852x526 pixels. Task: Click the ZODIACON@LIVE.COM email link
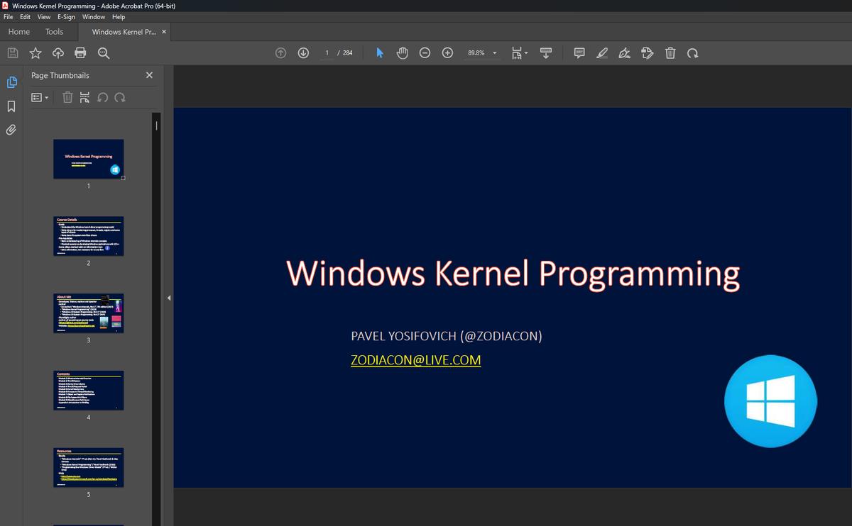tap(415, 360)
